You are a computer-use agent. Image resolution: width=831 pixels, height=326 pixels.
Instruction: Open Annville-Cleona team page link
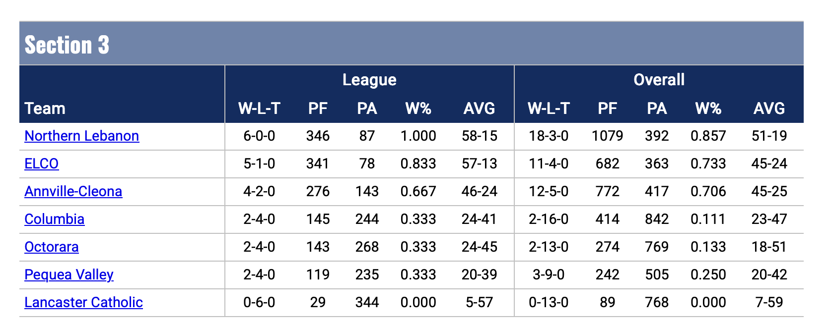pos(73,191)
